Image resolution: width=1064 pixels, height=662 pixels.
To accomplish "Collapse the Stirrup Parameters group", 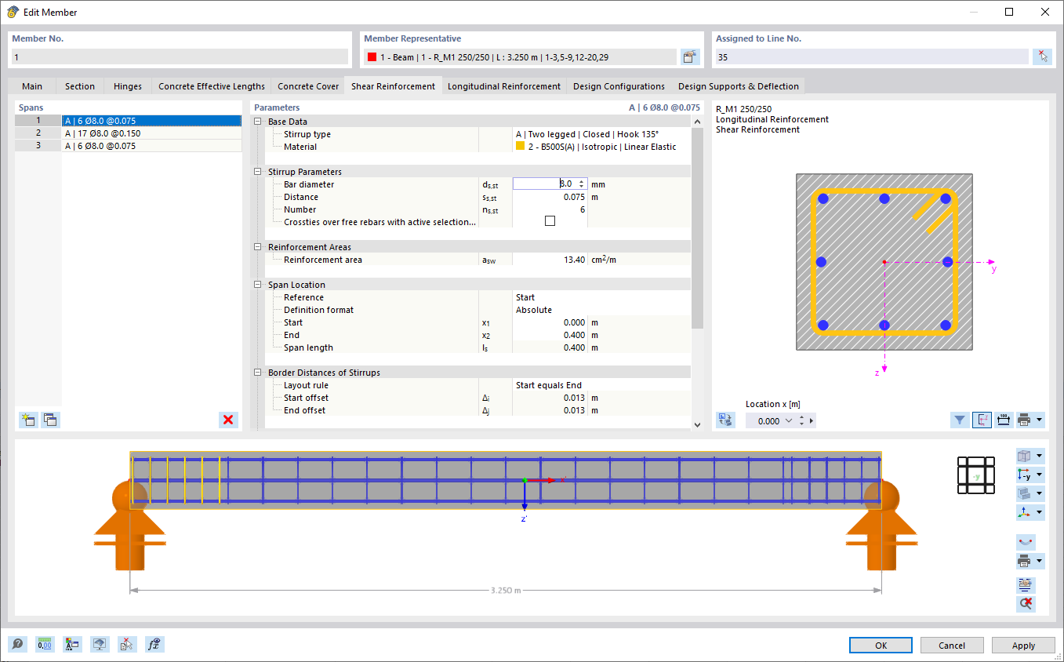I will click(x=257, y=172).
